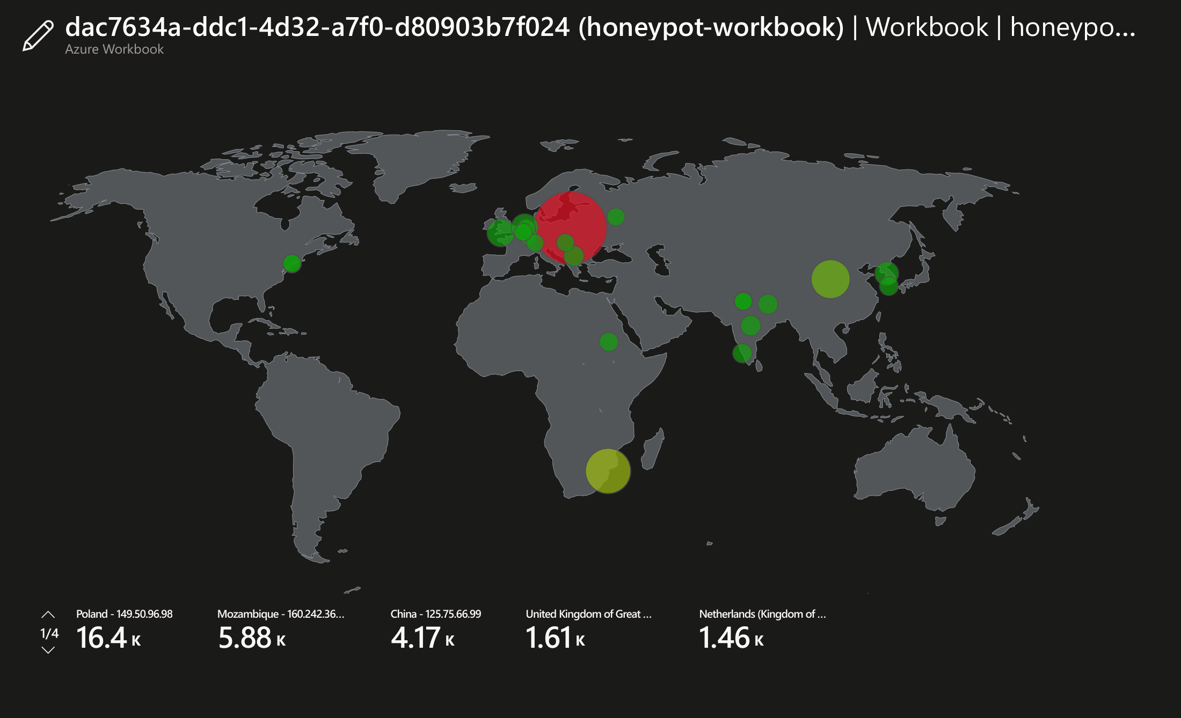Click the upward chevron above the 1/4 page indicator
Image resolution: width=1181 pixels, height=718 pixels.
click(48, 613)
